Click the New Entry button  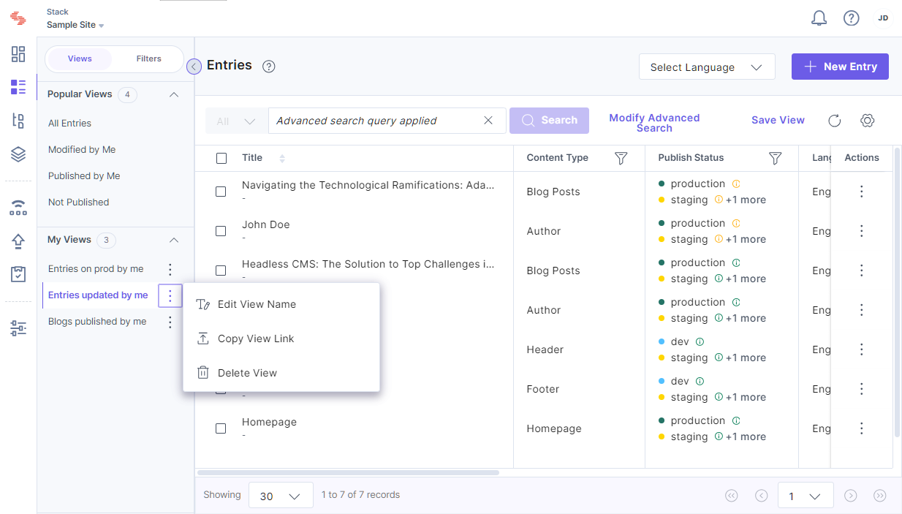tap(840, 67)
